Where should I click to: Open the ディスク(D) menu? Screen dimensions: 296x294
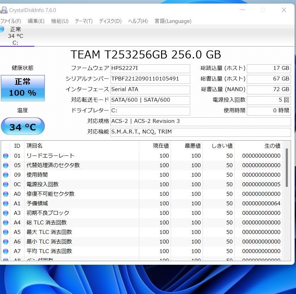110,21
